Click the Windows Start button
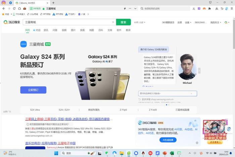 56,153
